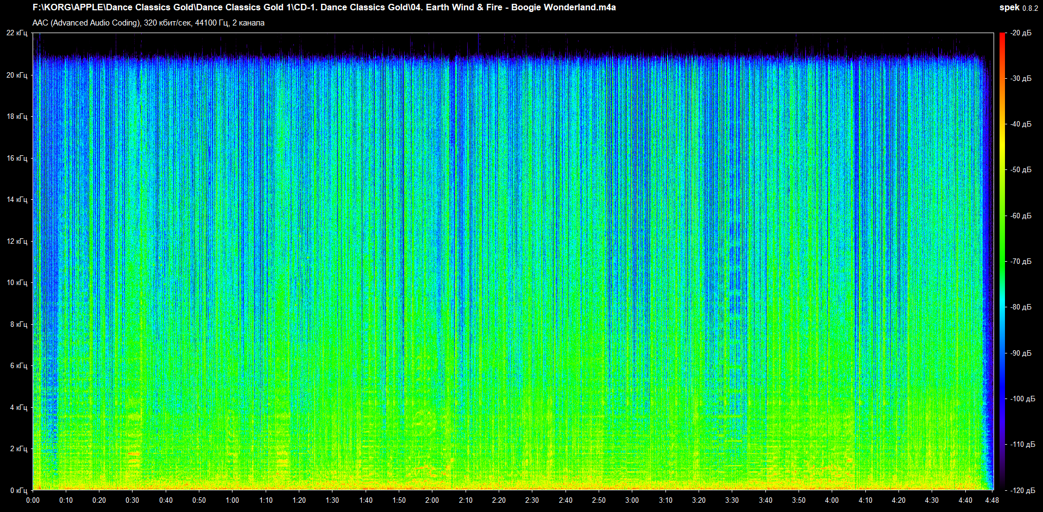The width and height of the screenshot is (1043, 512).
Task: Click the -70 дБ scale label
Action: (x=1021, y=261)
